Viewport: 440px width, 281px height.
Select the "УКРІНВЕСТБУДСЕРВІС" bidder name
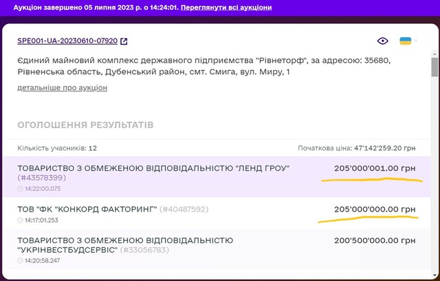coord(125,245)
